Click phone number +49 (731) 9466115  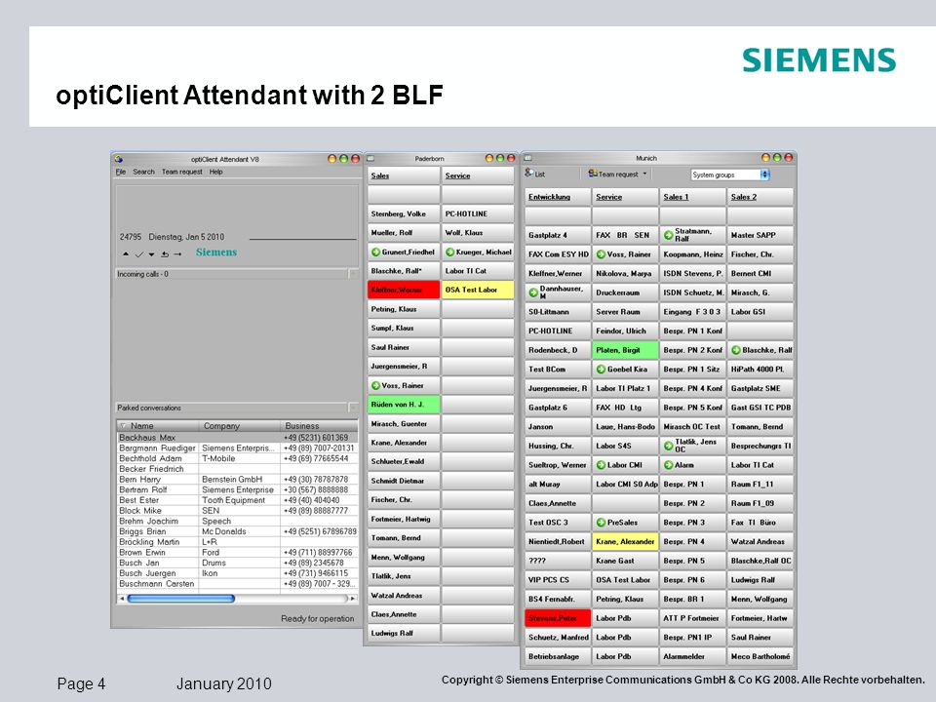[x=316, y=573]
